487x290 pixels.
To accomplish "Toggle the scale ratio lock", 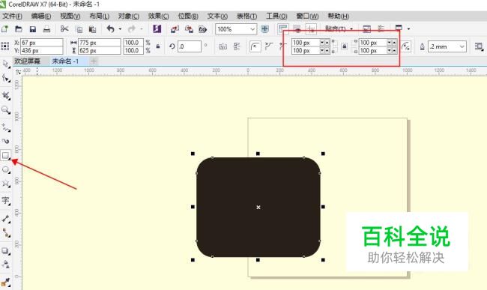I will [158, 46].
